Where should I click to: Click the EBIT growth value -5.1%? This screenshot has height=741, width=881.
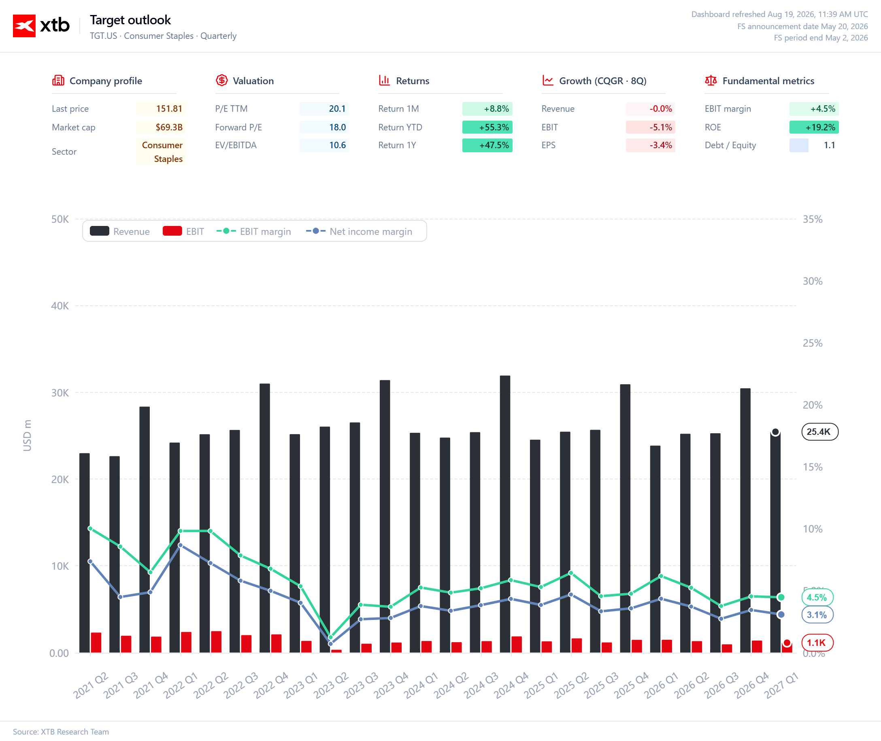tap(651, 127)
